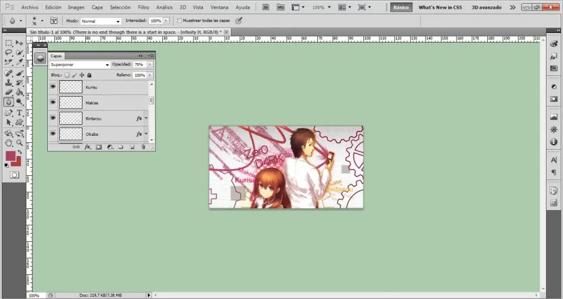Select the Lasso tool
The width and height of the screenshot is (563, 299).
click(x=9, y=53)
